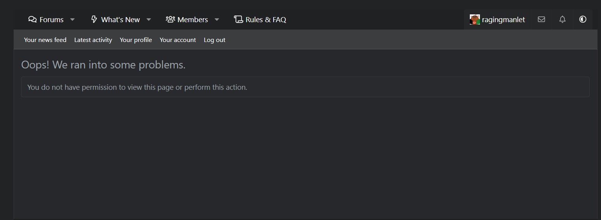Open the What's New navigation item
This screenshot has height=220, width=601.
point(120,19)
